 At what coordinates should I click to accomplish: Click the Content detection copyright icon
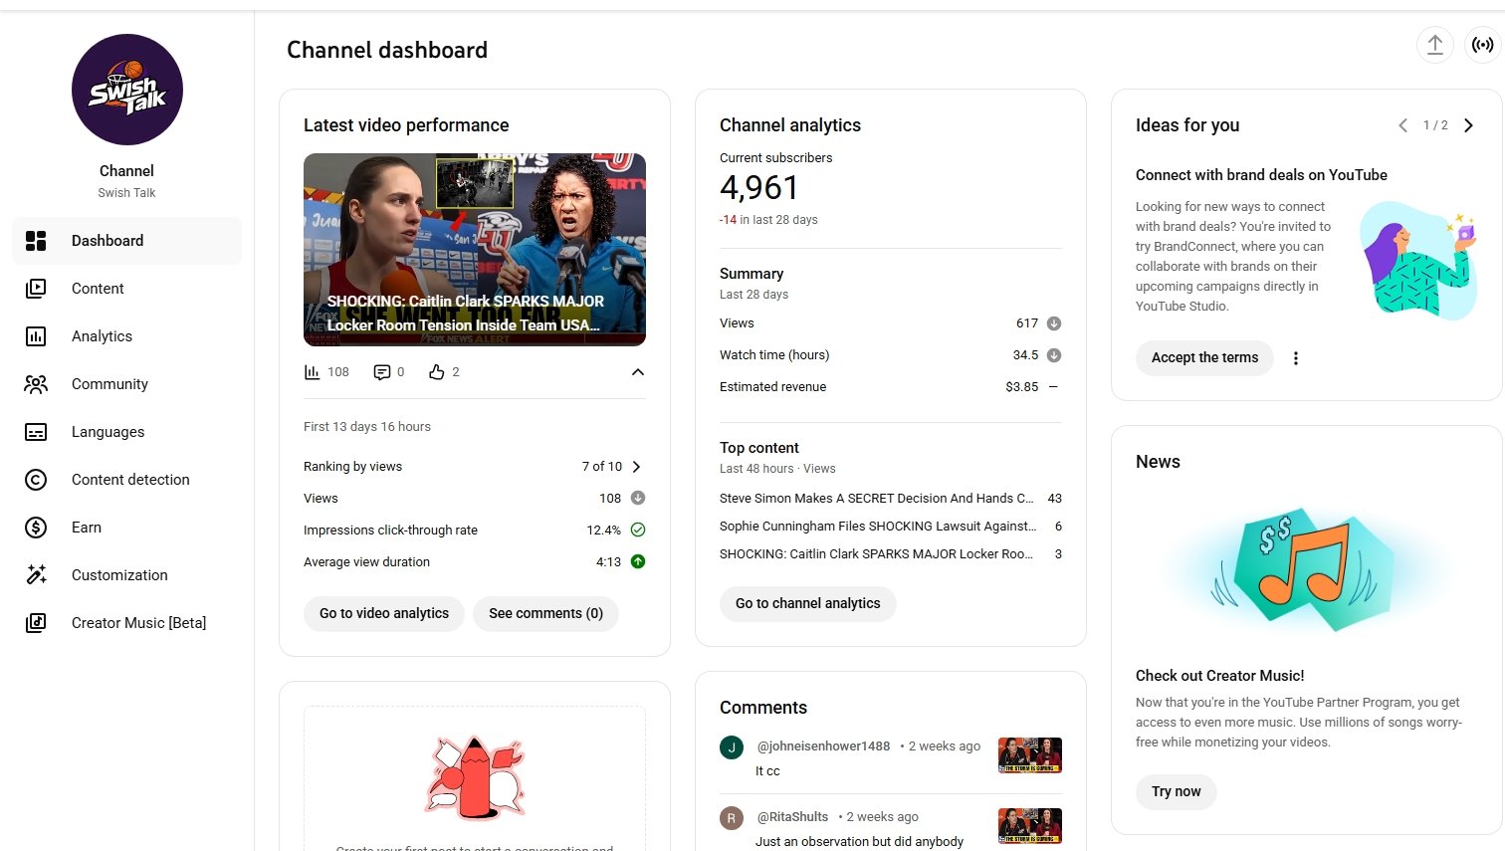coord(36,480)
